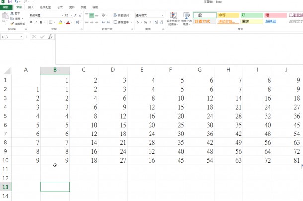The height and width of the screenshot is (201, 303).
Task: Open Merge & Center dropdown arrow
Action: 132,22
